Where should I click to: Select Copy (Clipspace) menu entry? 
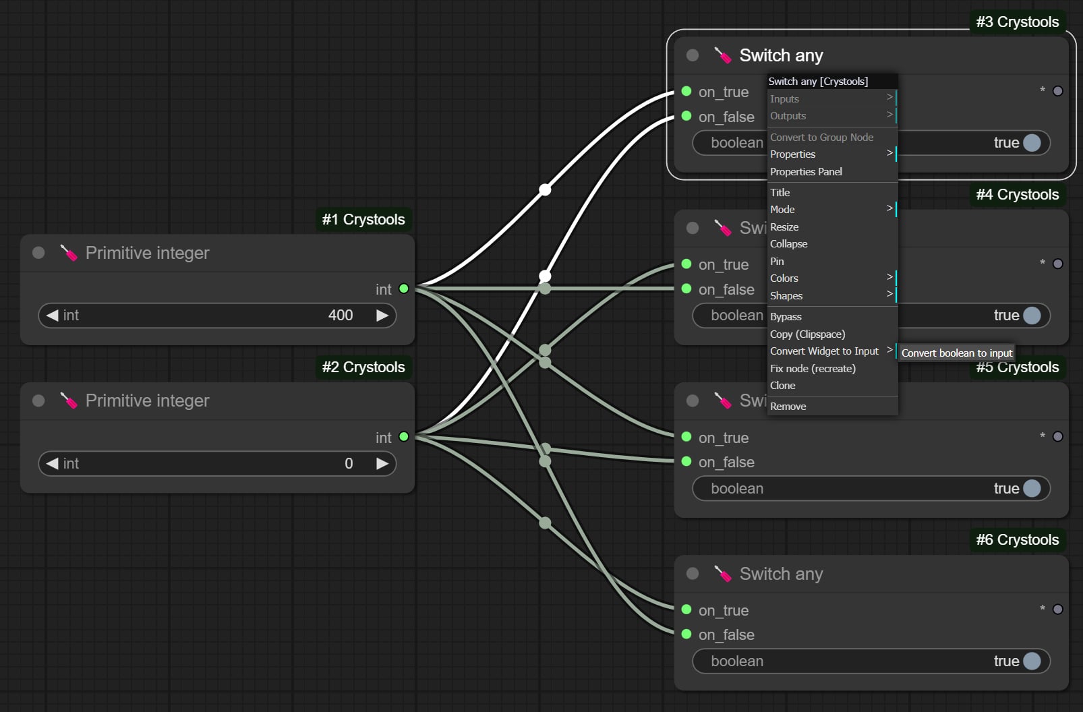pyautogui.click(x=832, y=334)
